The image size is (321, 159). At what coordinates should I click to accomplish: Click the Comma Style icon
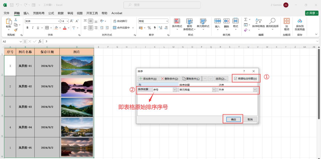point(155,28)
